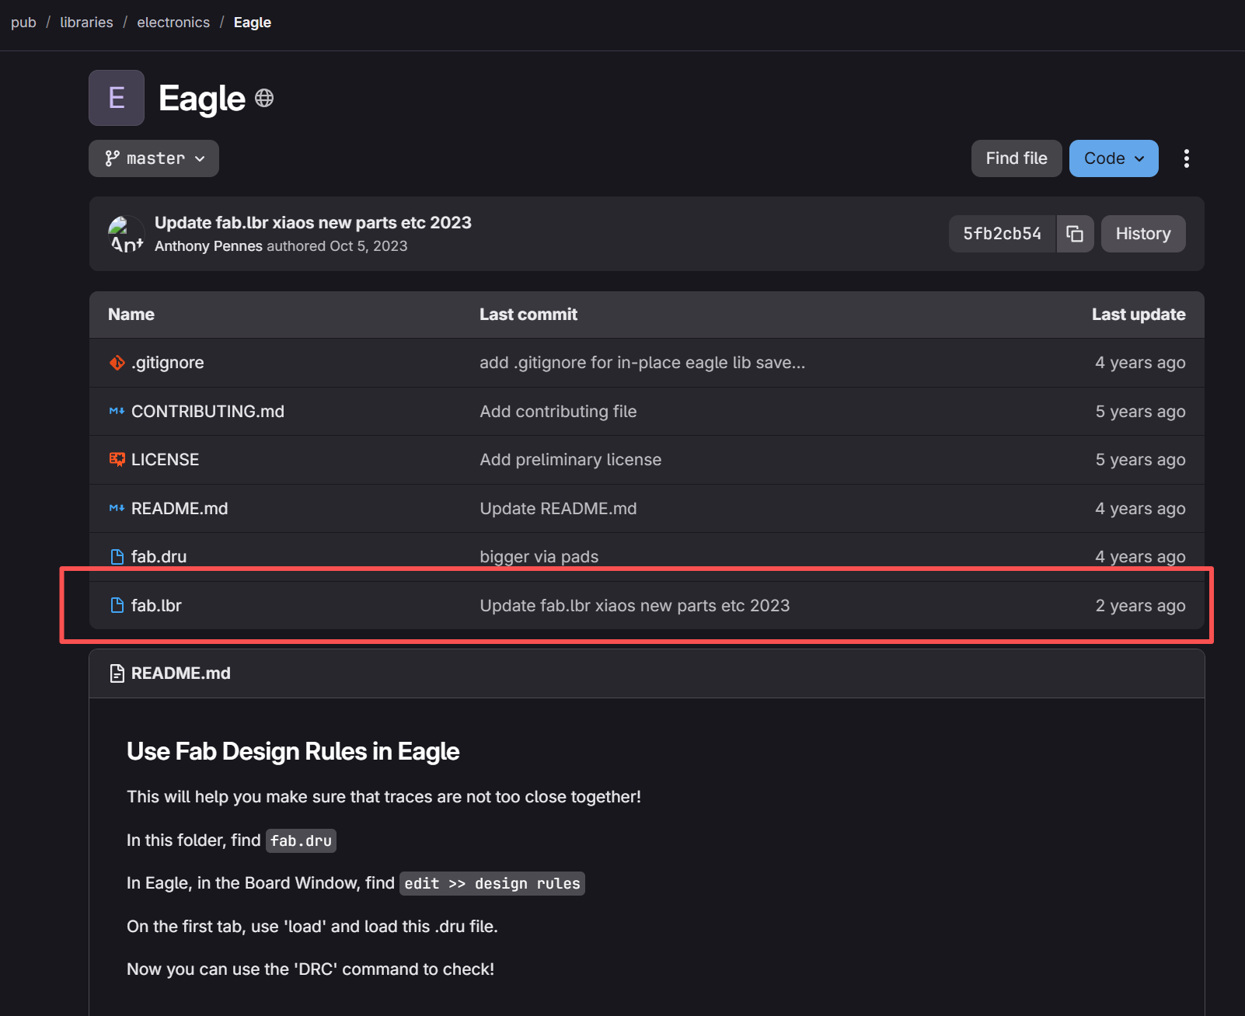Click the fab.dru file icon
Image resolution: width=1245 pixels, height=1016 pixels.
point(117,557)
